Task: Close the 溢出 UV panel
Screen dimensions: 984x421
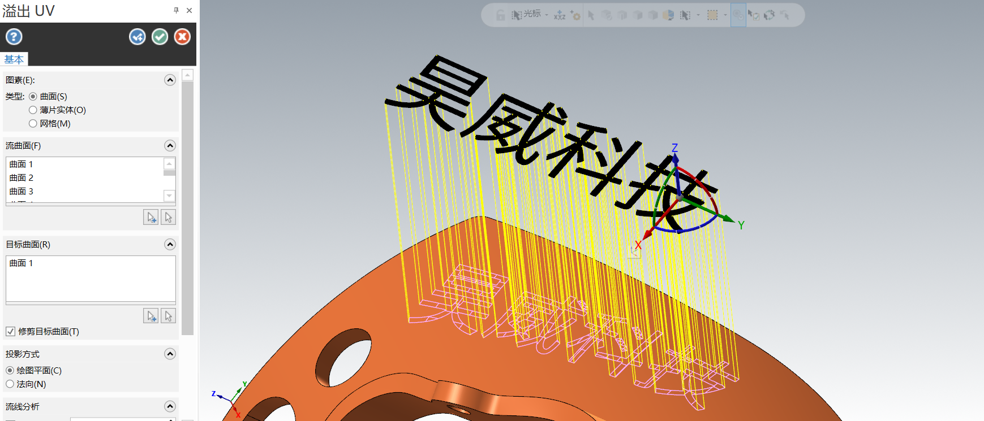Action: [x=189, y=10]
